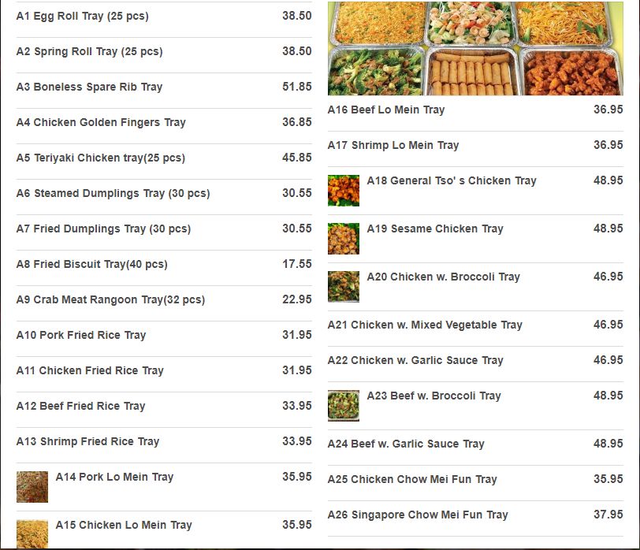Click A11 Chicken Fried Rice Tray
The image size is (640, 550).
pos(90,371)
